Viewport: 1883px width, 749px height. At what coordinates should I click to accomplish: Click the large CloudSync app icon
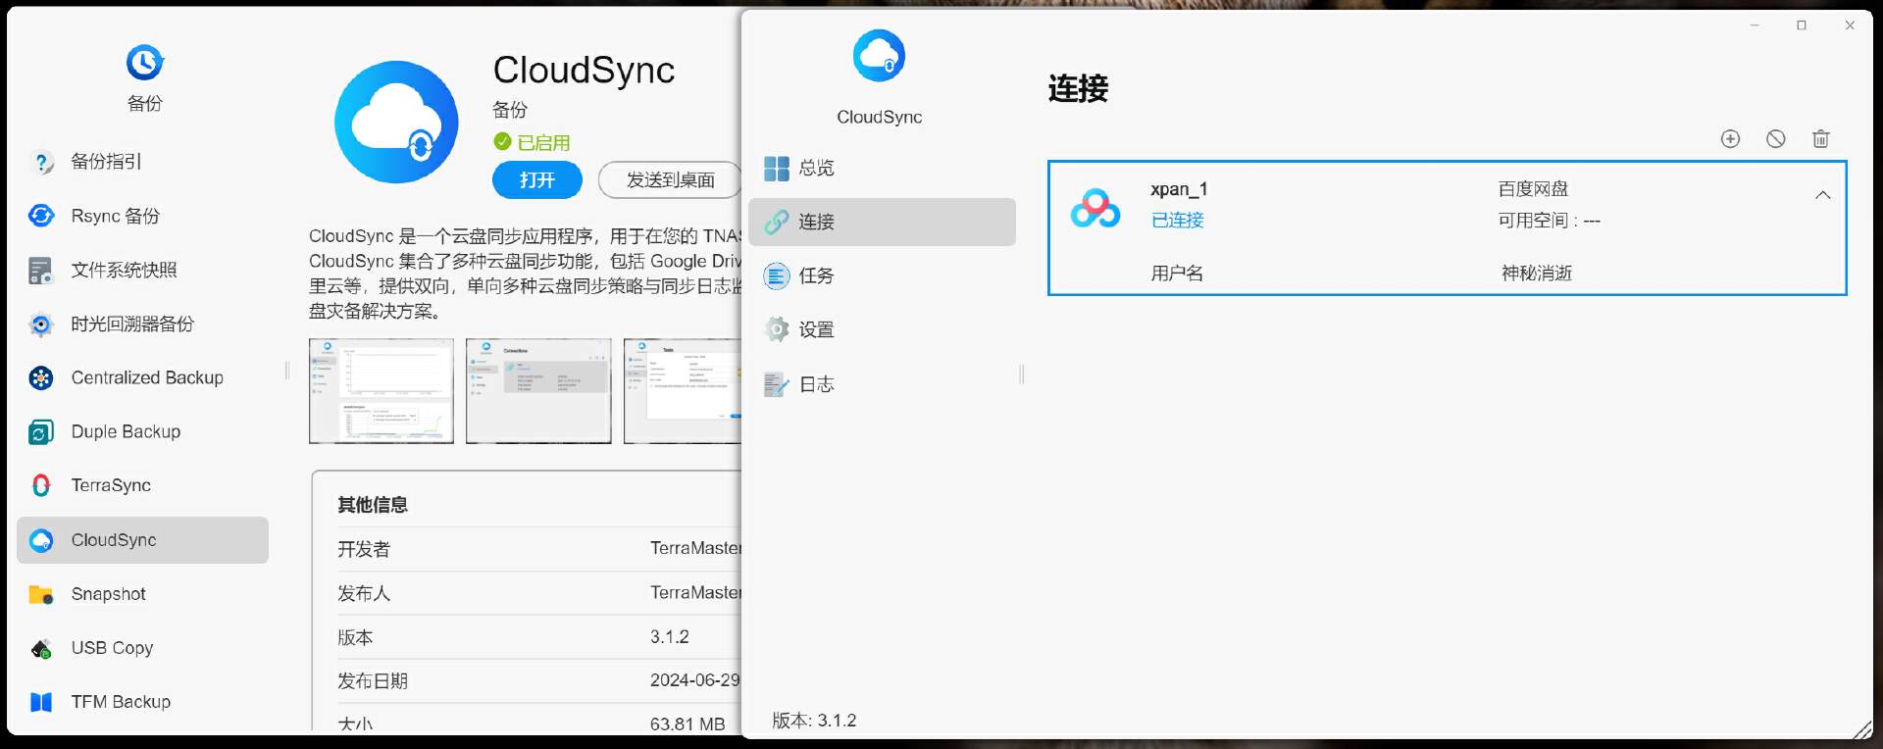pos(396,123)
